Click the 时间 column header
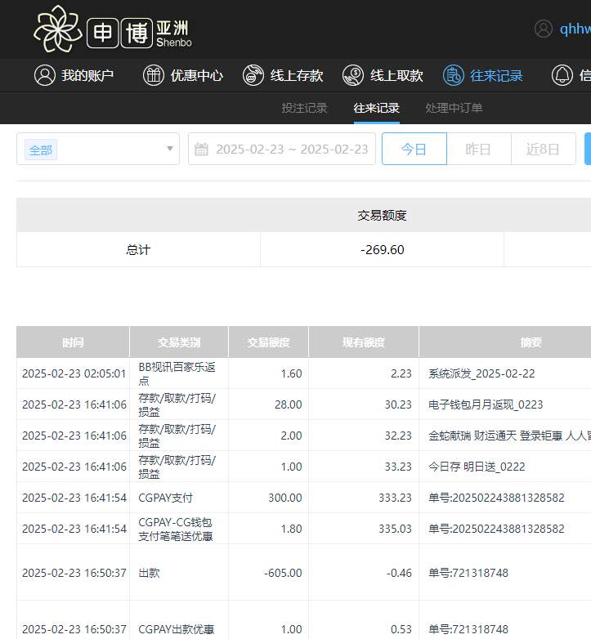591x639 pixels. (73, 342)
